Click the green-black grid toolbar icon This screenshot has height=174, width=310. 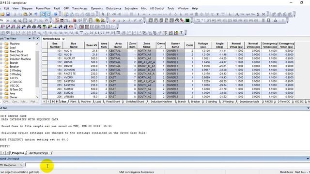point(187,20)
